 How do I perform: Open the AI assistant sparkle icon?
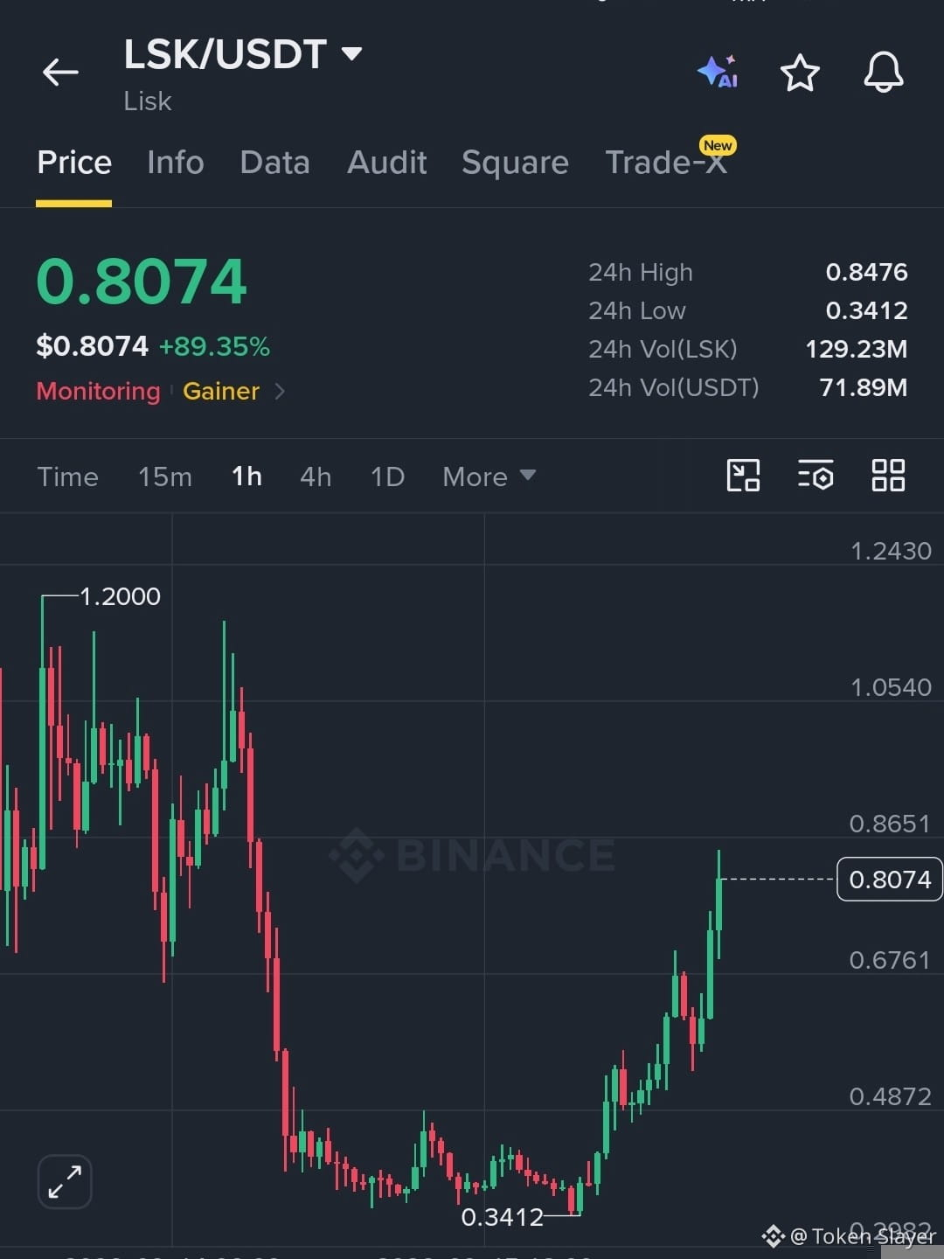[x=718, y=72]
